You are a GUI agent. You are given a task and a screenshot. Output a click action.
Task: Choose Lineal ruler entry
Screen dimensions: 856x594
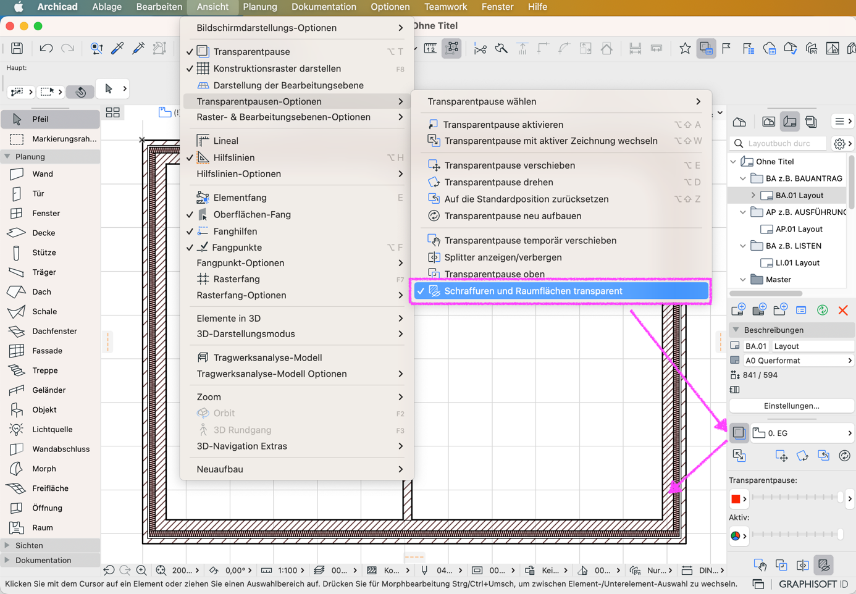click(297, 141)
